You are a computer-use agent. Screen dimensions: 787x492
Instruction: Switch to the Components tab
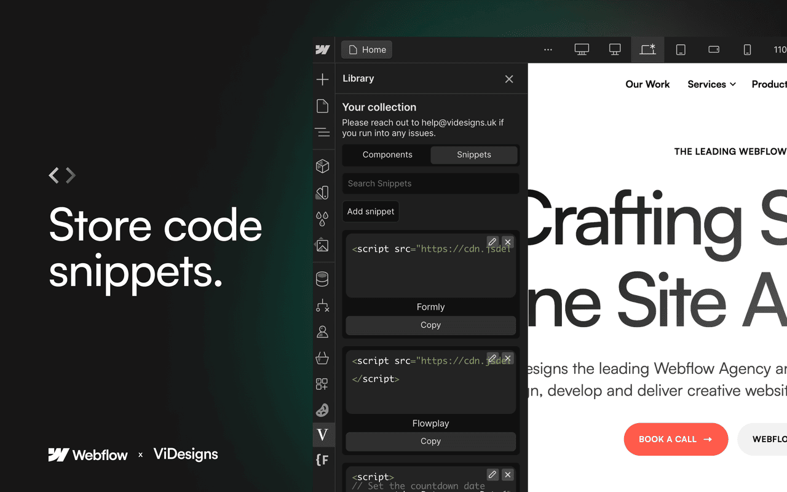(387, 154)
